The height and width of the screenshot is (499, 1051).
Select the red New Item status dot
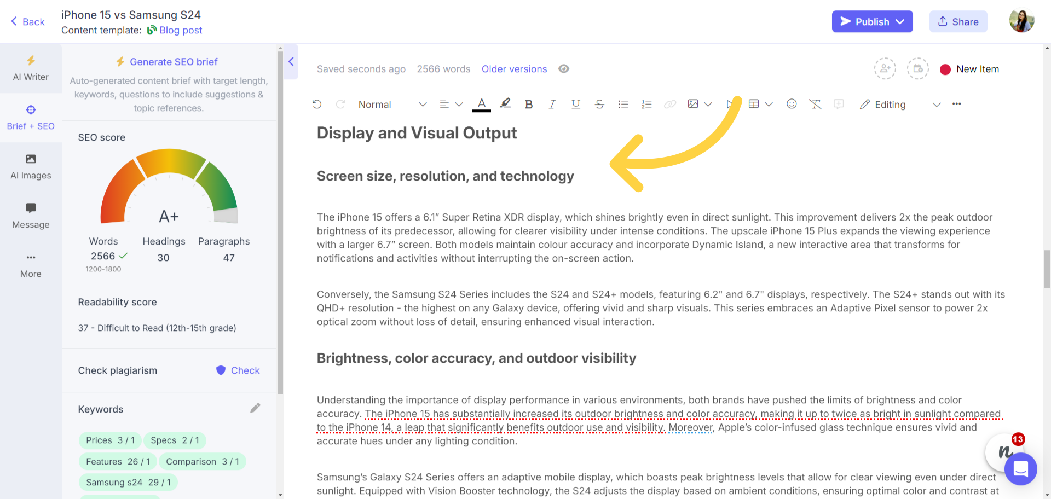point(945,69)
